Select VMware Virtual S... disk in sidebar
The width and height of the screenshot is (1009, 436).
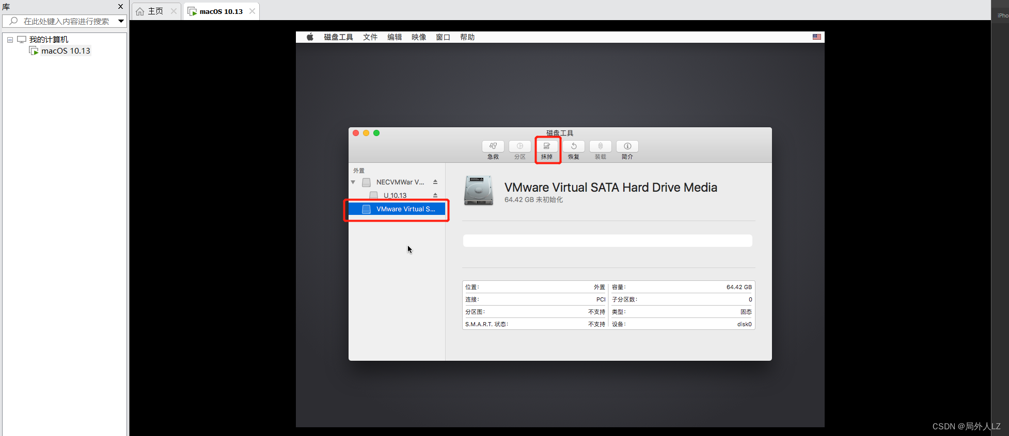(x=397, y=209)
